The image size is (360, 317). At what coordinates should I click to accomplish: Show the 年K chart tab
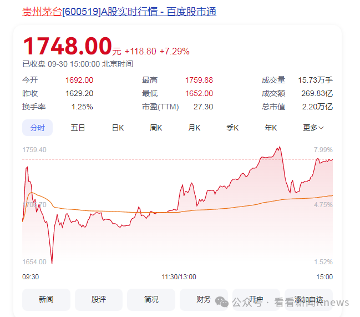click(271, 128)
